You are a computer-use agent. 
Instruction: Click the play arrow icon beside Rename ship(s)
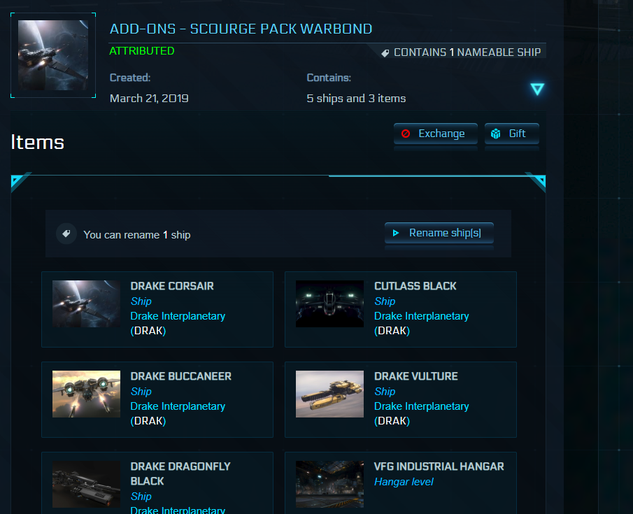(x=396, y=233)
